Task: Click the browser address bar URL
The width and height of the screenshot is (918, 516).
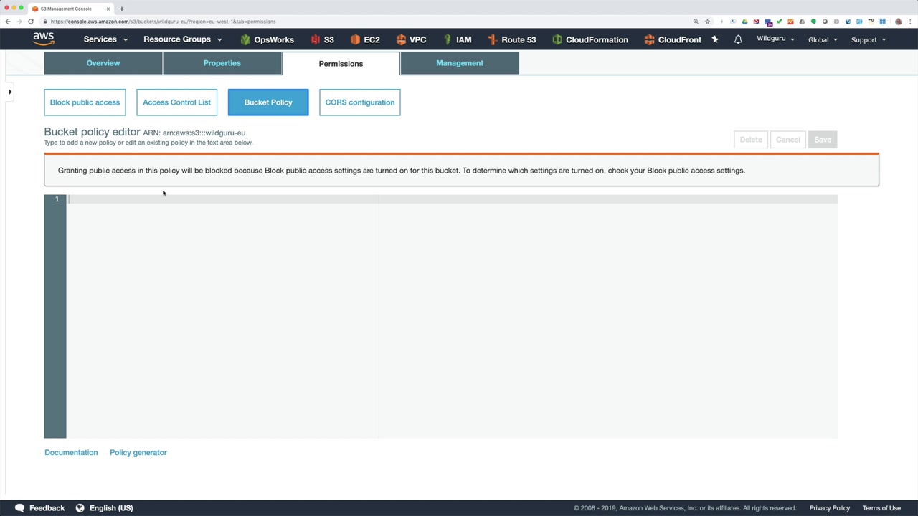Action: pyautogui.click(x=163, y=21)
